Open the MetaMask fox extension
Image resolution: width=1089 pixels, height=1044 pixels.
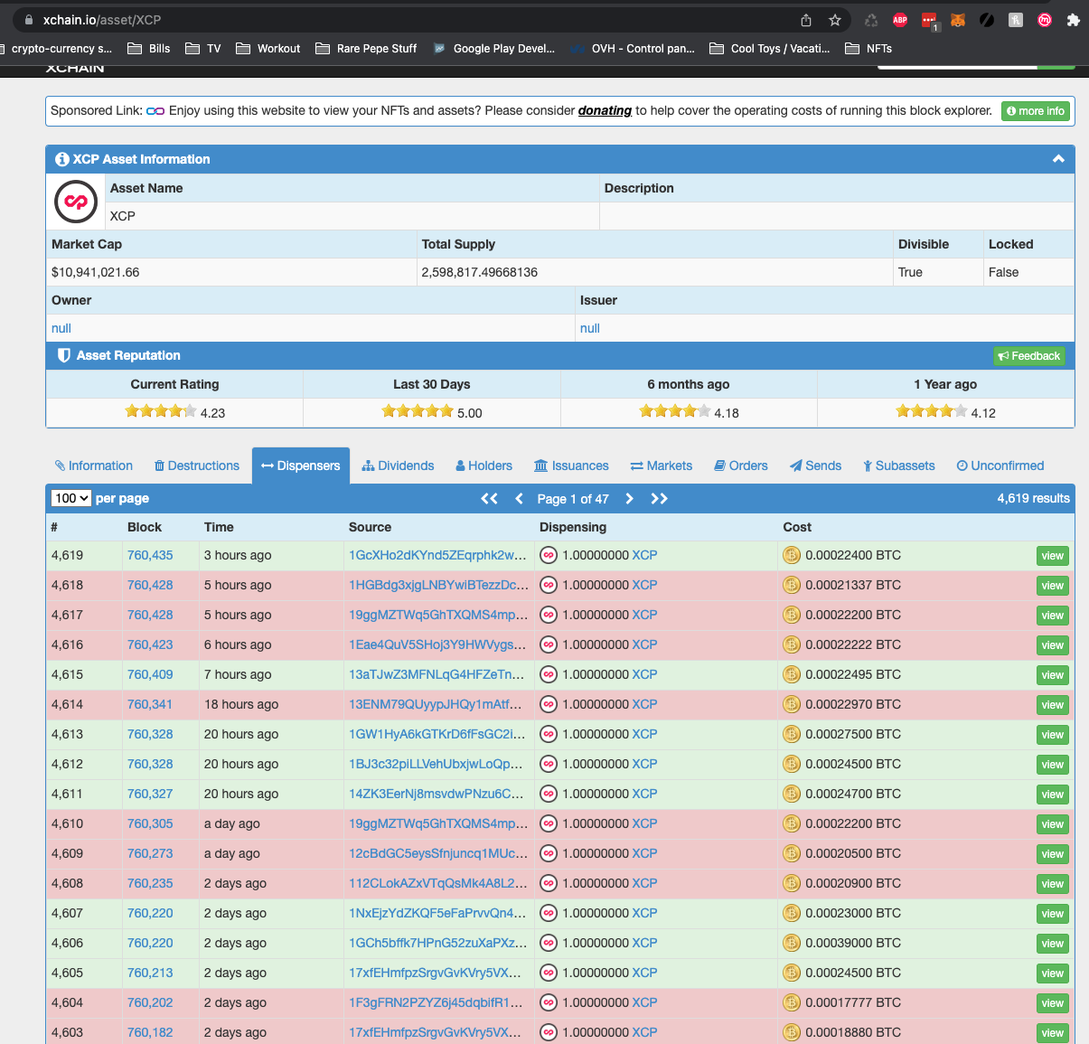958,20
